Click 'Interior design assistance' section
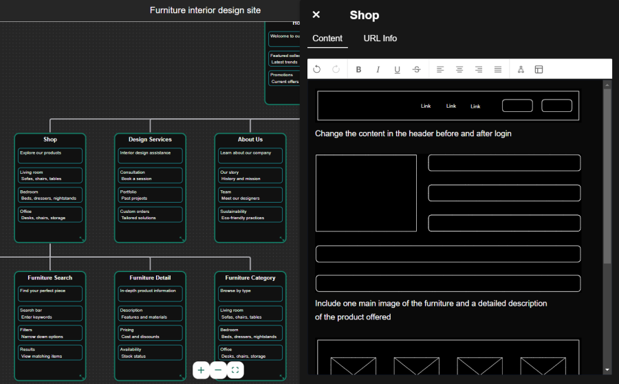This screenshot has width=619, height=384. [150, 155]
